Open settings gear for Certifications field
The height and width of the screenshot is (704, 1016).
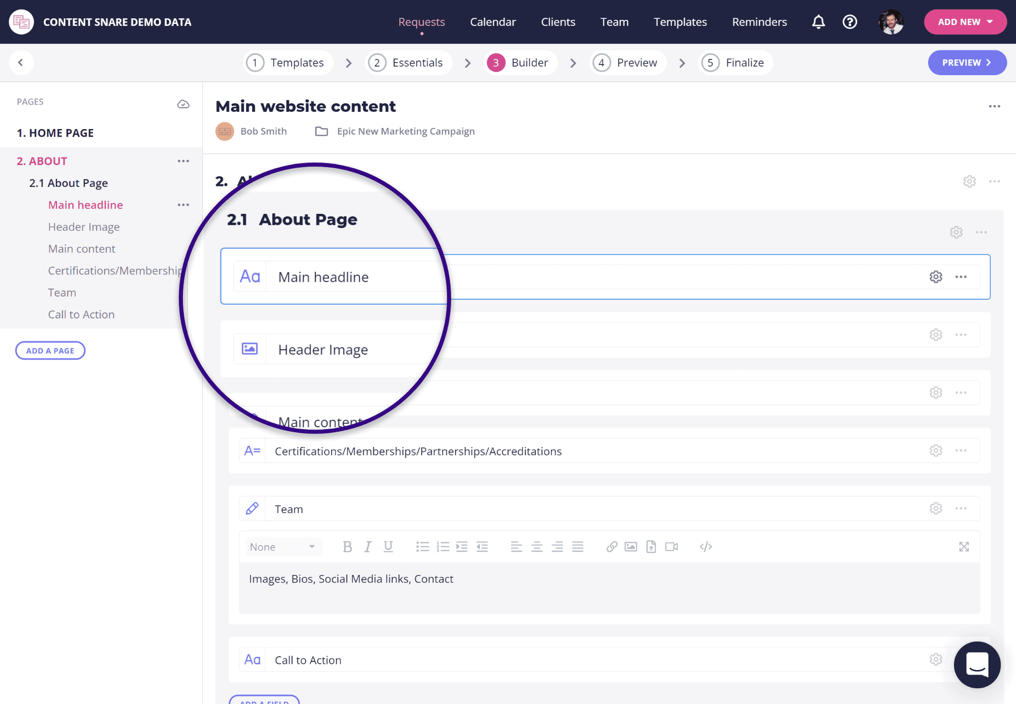tap(936, 451)
